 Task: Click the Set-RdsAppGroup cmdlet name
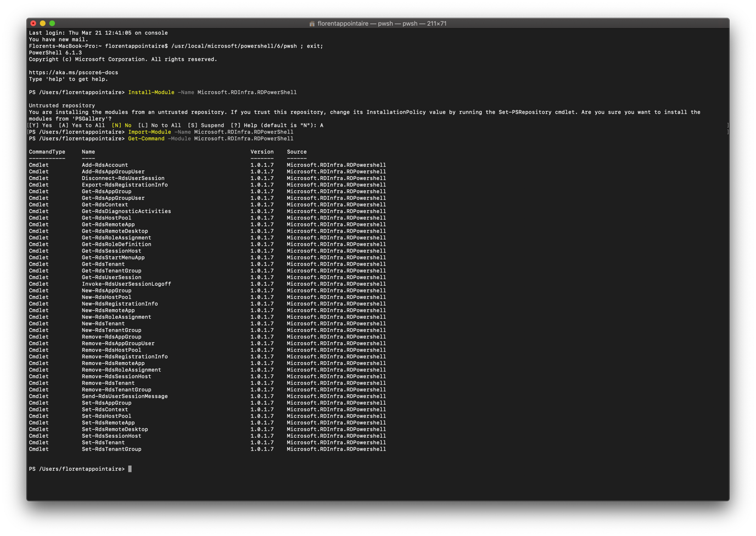point(107,403)
